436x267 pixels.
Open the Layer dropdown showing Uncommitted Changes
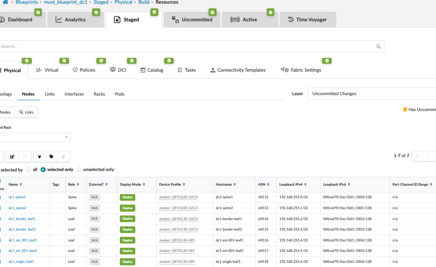click(372, 94)
